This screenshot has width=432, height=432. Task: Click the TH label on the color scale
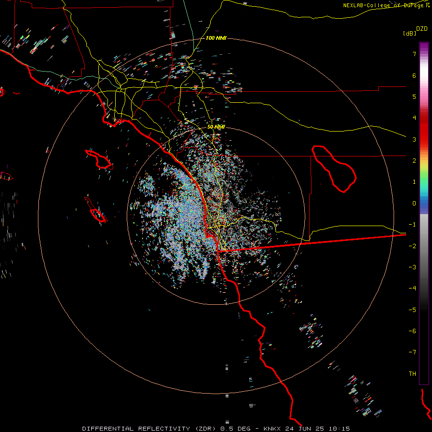pos(412,373)
